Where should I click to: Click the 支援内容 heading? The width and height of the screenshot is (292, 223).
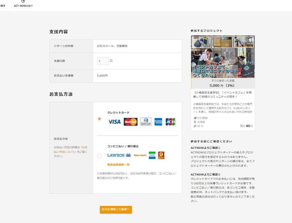[x=59, y=32]
